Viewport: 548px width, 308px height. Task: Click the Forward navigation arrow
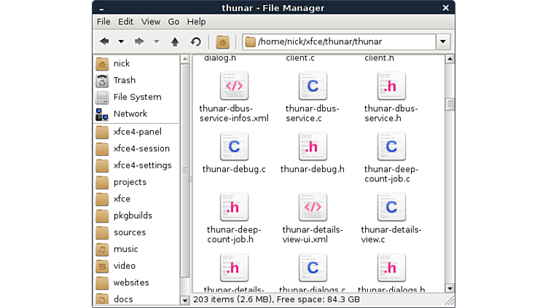139,42
